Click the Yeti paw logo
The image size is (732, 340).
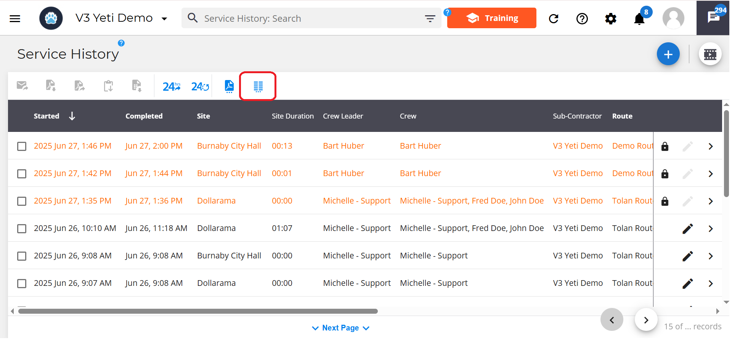(51, 18)
